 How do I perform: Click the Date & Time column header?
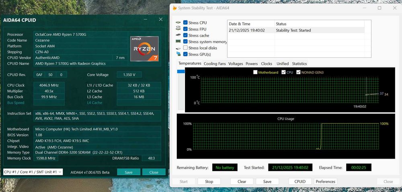pyautogui.click(x=251, y=24)
